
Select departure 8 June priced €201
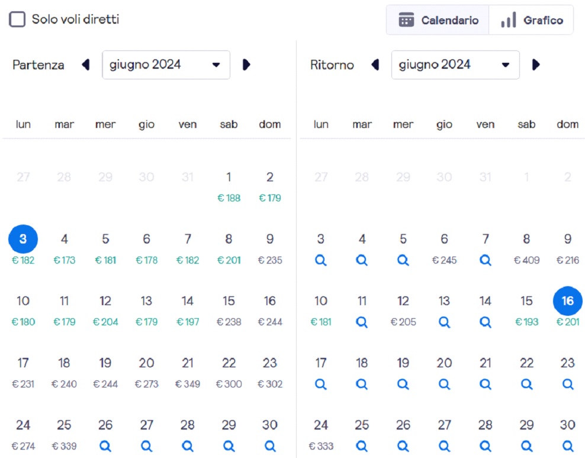(229, 249)
